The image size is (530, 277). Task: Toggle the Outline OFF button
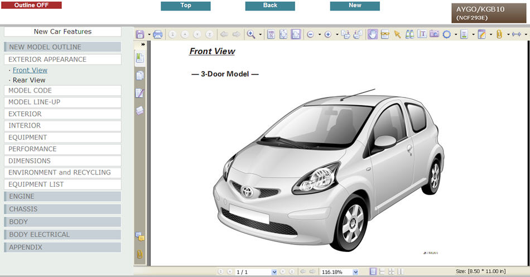[31, 5]
